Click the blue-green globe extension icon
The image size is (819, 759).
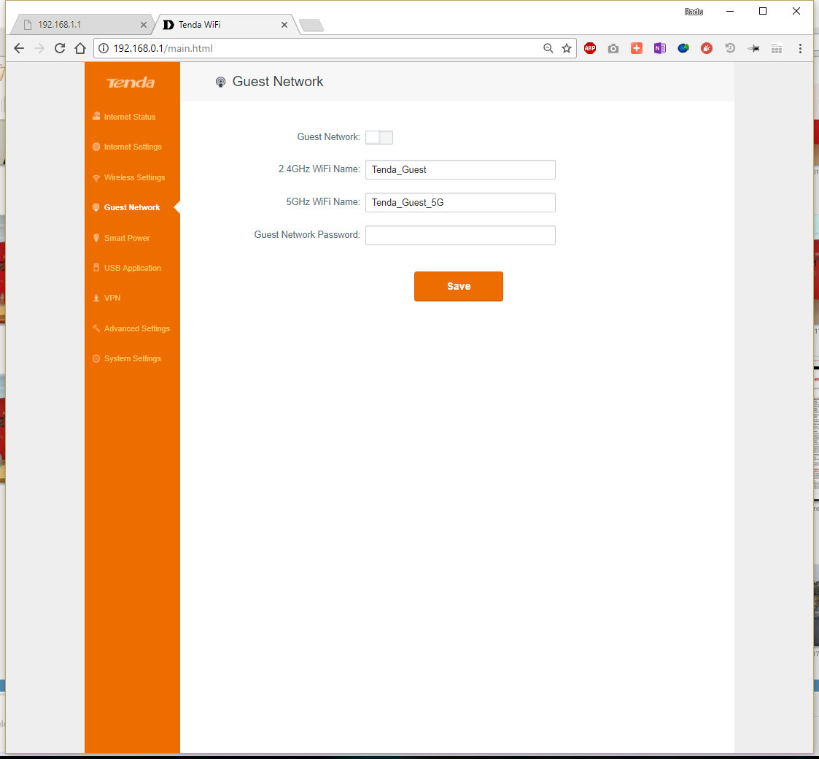683,48
